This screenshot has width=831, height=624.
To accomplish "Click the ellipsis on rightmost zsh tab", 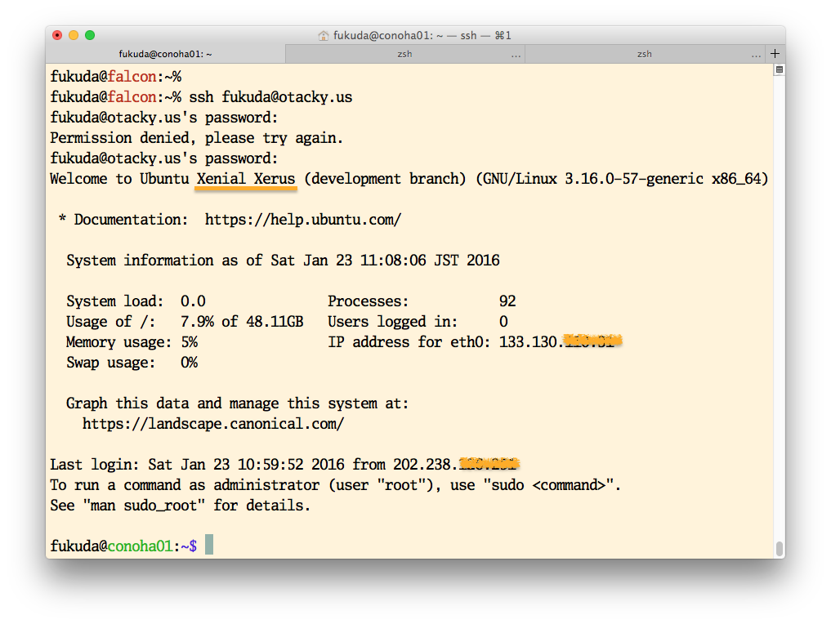I will point(756,55).
